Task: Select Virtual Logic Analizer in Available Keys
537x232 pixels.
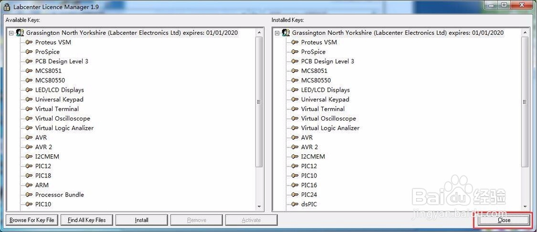Action: tap(64, 128)
